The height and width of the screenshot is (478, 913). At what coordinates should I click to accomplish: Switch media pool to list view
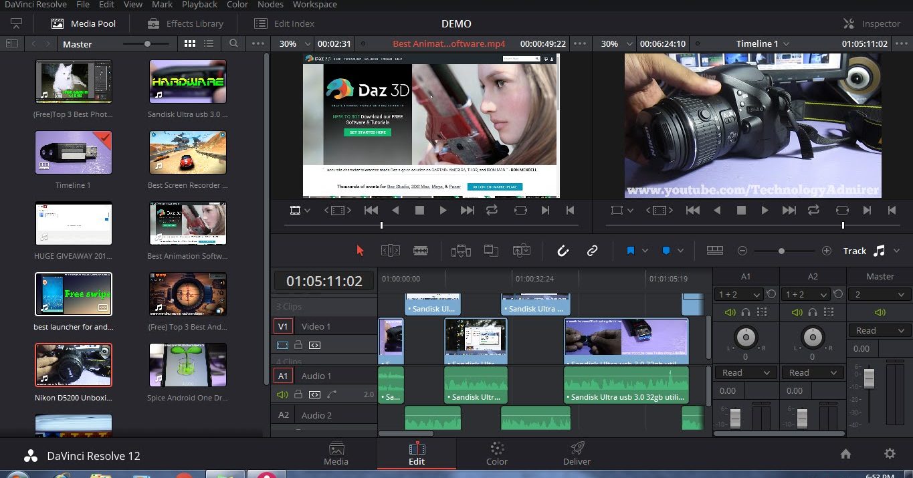click(209, 43)
